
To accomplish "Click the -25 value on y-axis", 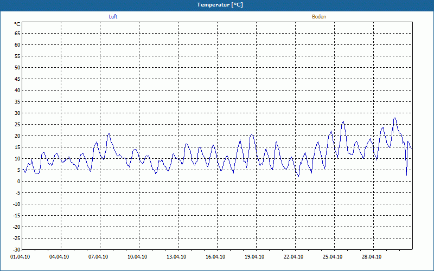I will pyautogui.click(x=17, y=238).
